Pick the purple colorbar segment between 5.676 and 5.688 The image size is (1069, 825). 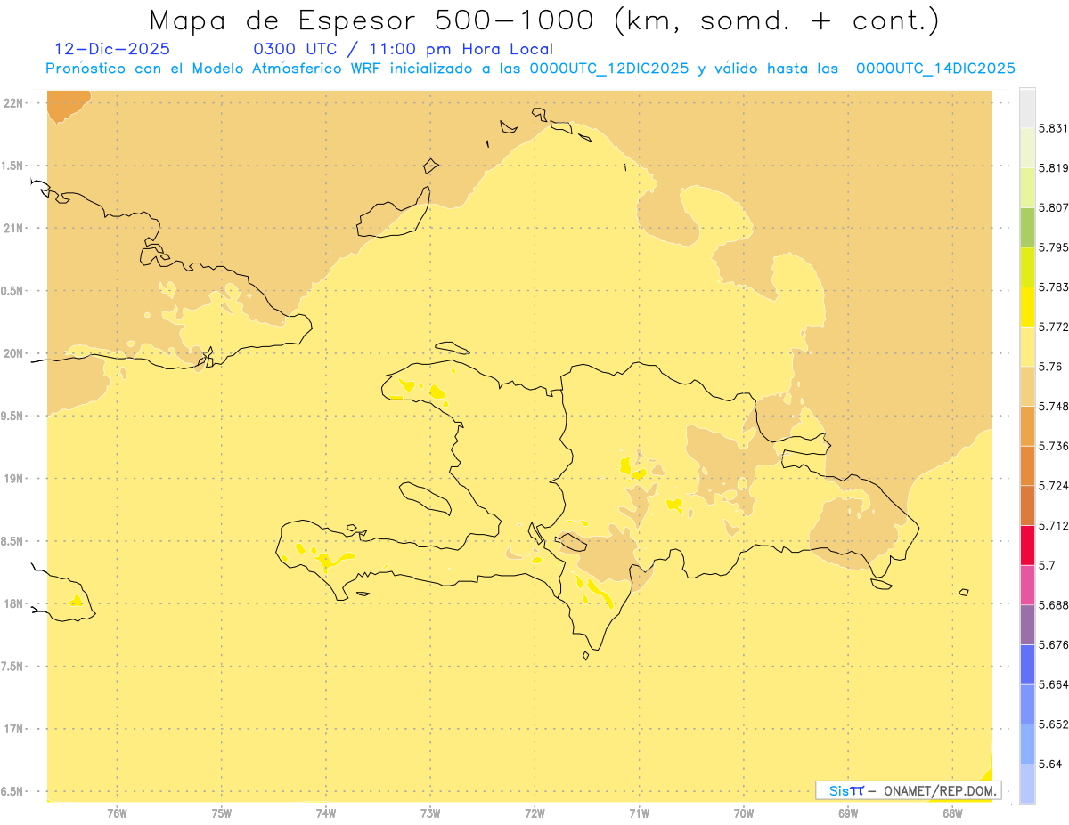(1027, 625)
